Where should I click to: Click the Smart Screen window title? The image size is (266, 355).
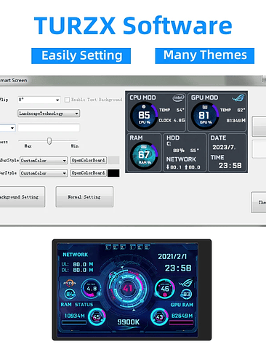click(x=13, y=80)
